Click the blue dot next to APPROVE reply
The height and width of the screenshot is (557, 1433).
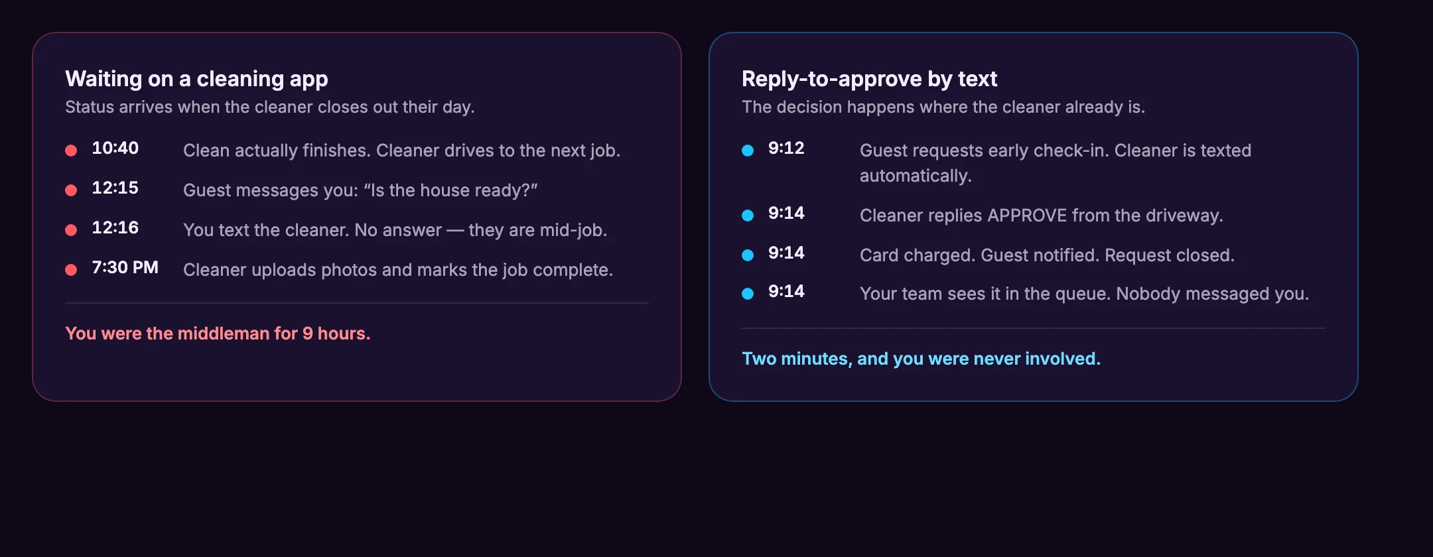pyautogui.click(x=748, y=216)
